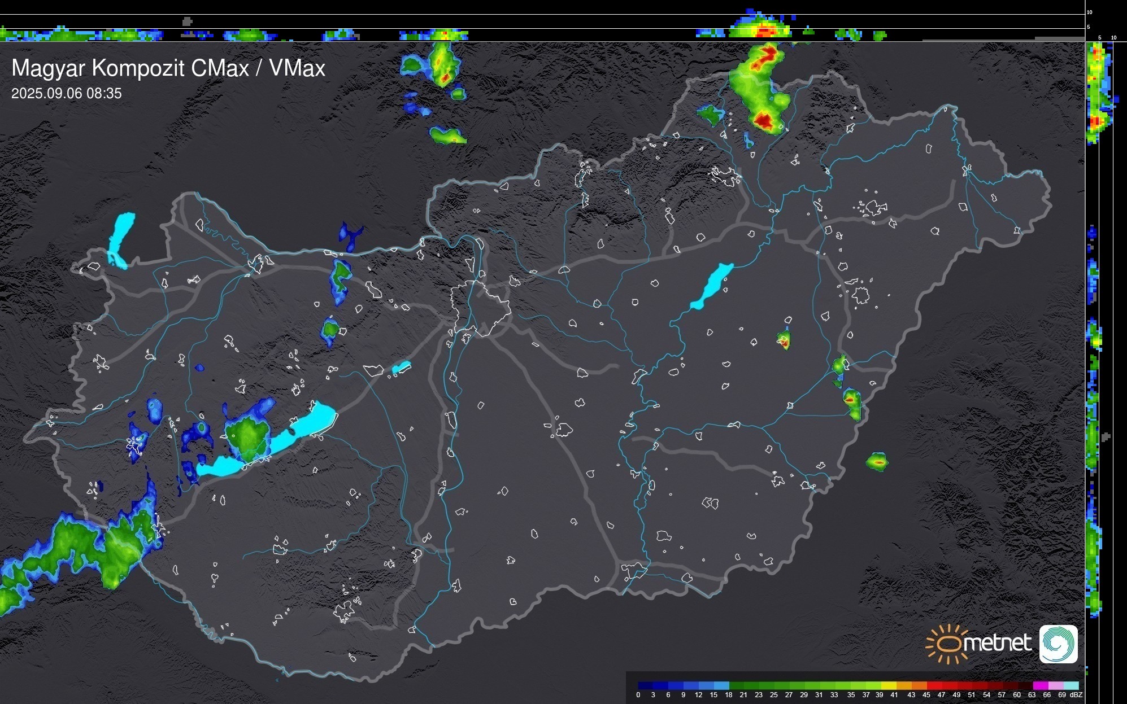This screenshot has height=704, width=1127.
Task: Click the 'Magyar Kompozit CMax / VMax' title
Action: coord(168,68)
